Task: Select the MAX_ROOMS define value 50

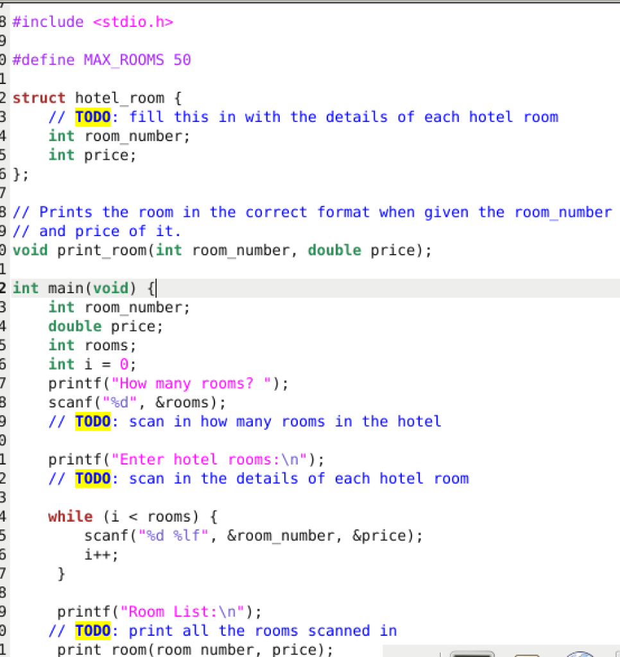Action: pyautogui.click(x=185, y=60)
